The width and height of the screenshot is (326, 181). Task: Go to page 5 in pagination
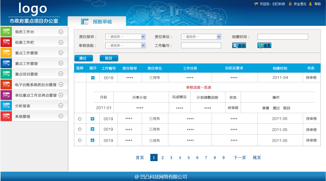click(x=189, y=158)
